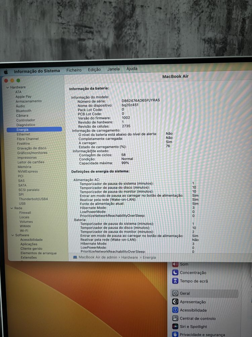Select Bluetooth in sidebar
Screen dimensions: 252x337
point(24,111)
